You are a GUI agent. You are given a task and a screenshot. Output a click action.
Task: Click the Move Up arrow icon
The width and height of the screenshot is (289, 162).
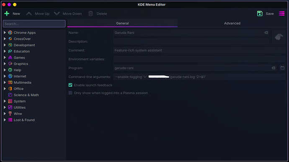[x=29, y=14]
